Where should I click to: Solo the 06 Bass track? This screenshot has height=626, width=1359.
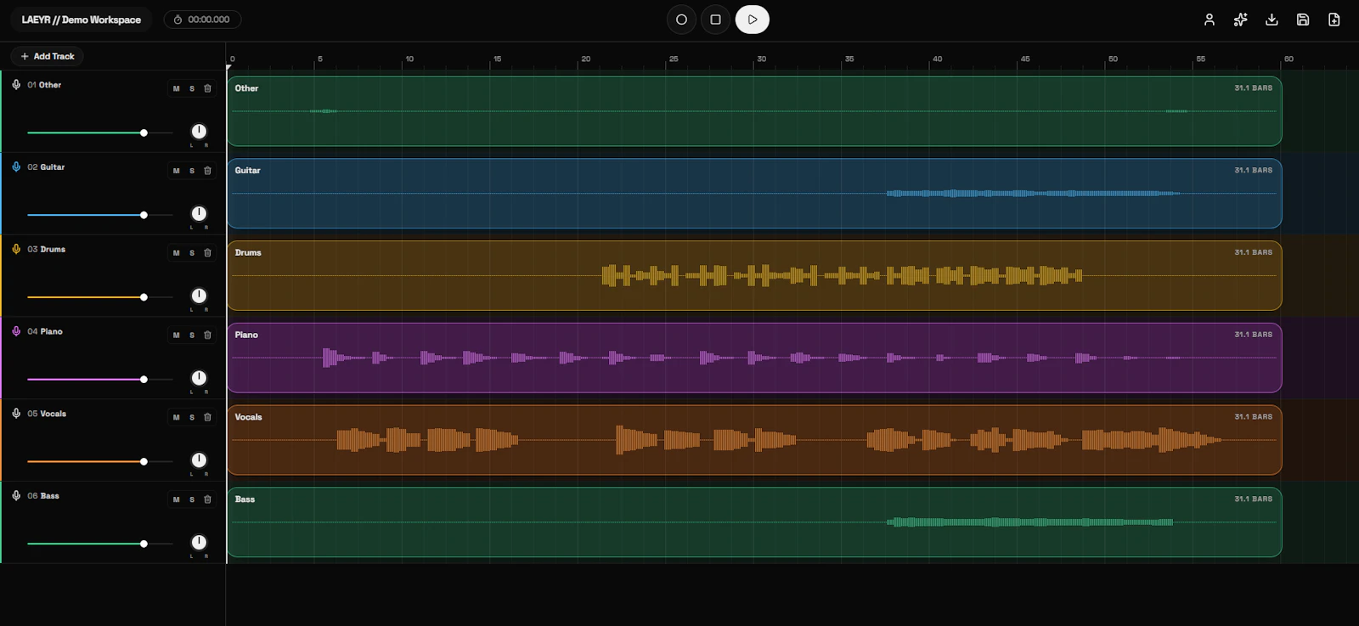[x=192, y=499]
